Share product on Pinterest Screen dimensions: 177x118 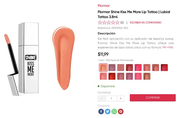pyautogui.click(x=121, y=111)
